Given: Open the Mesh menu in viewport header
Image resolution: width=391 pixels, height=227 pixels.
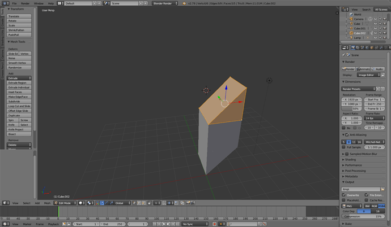Looking at the screenshot, I should coord(47,203).
